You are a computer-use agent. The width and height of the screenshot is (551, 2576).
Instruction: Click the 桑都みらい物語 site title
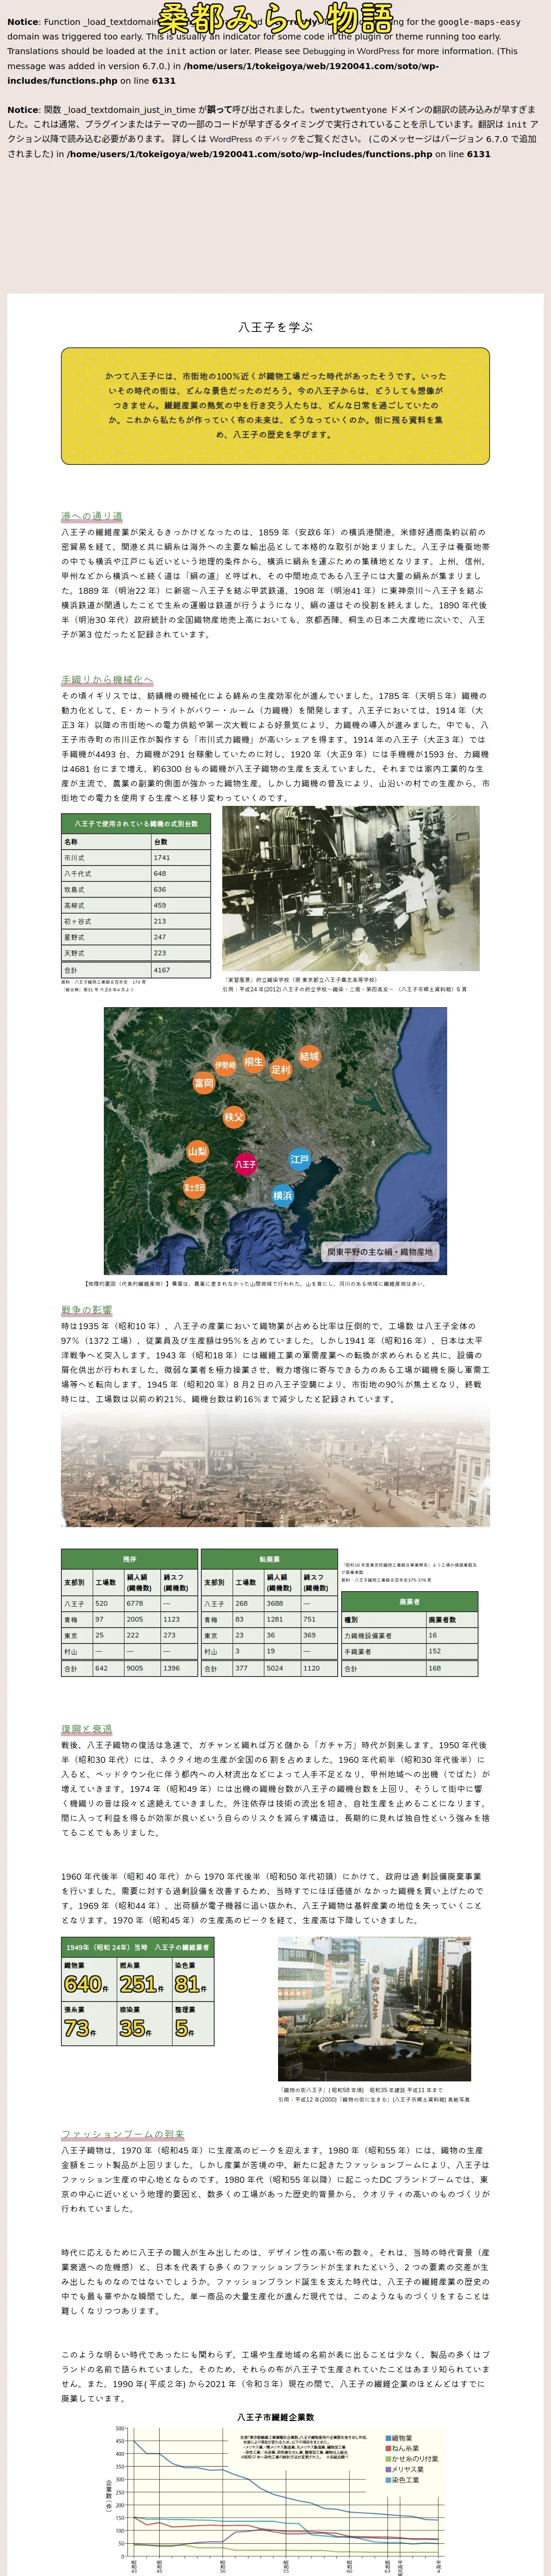click(275, 19)
